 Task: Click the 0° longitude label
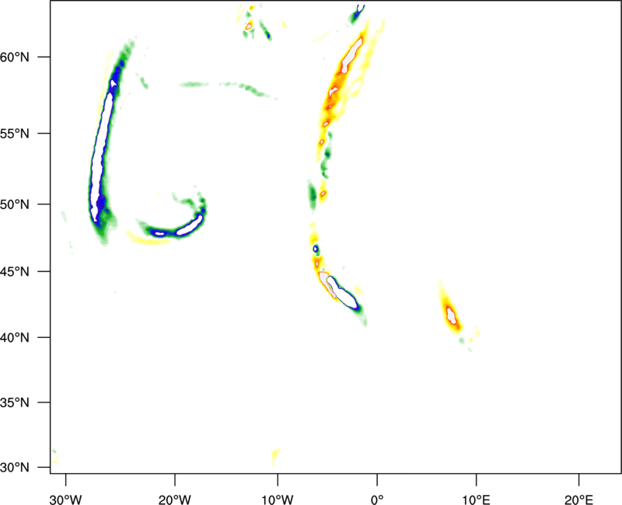pos(377,500)
